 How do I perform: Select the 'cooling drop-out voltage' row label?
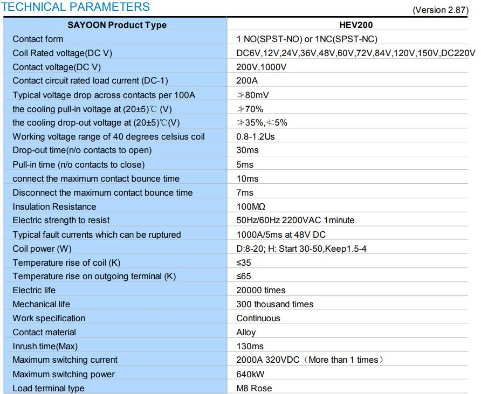96,123
